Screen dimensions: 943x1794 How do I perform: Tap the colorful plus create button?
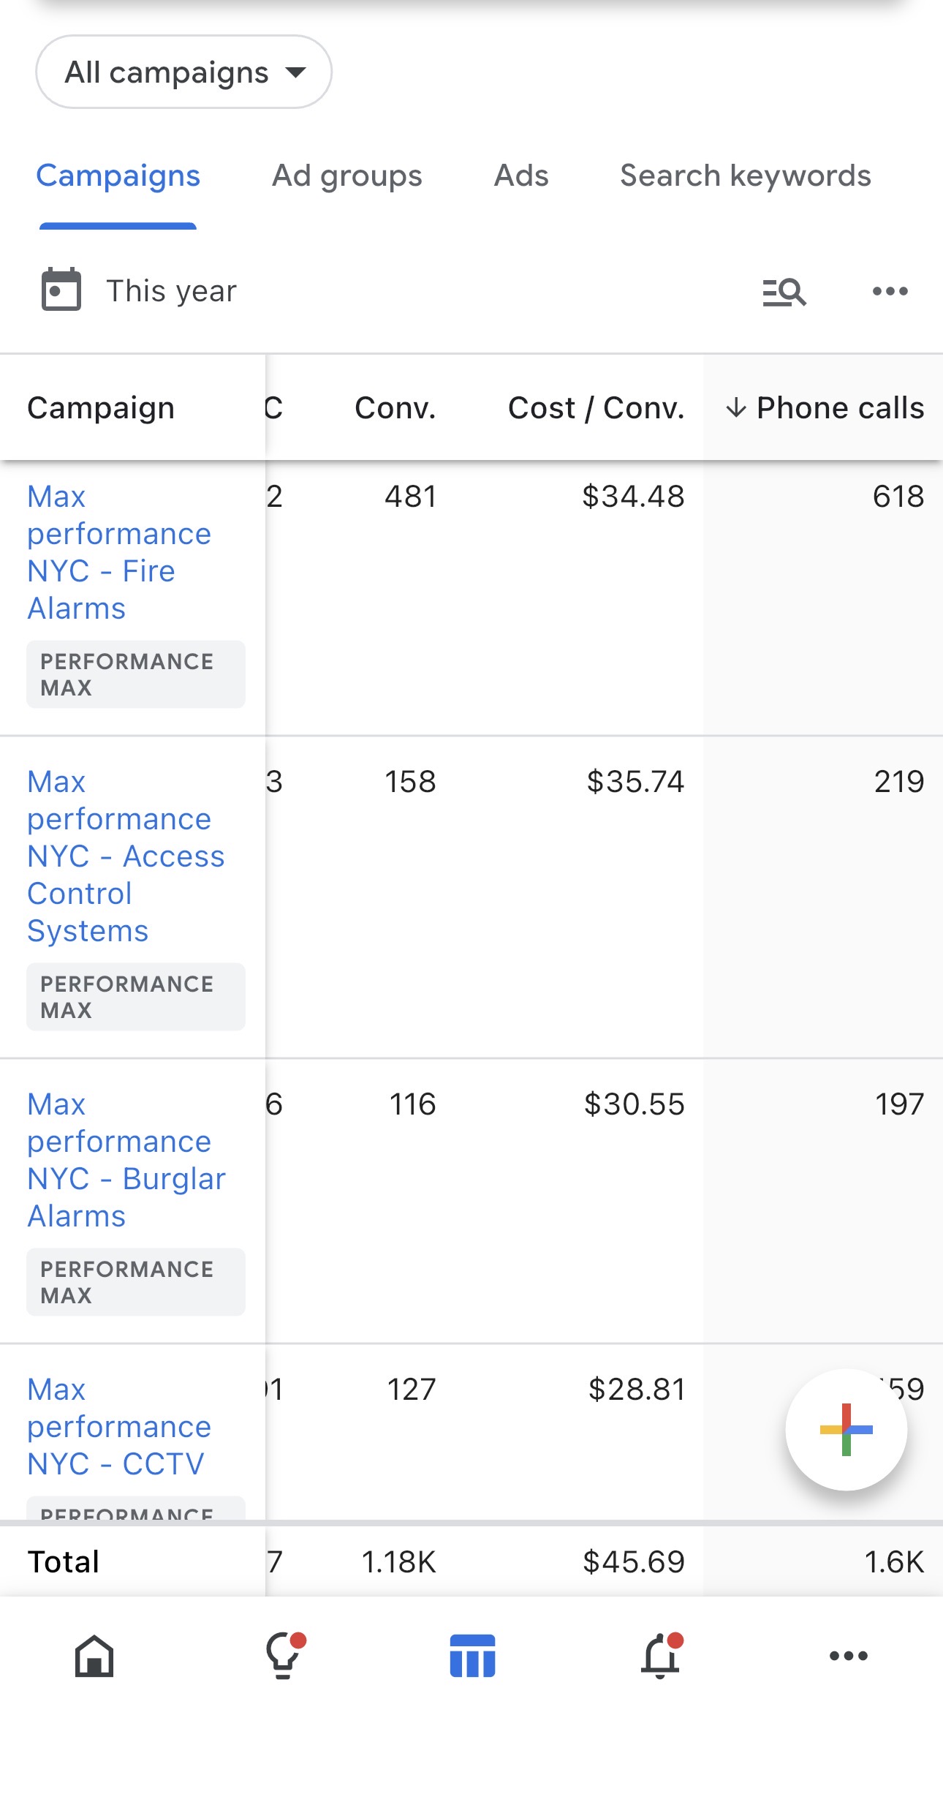tap(846, 1429)
